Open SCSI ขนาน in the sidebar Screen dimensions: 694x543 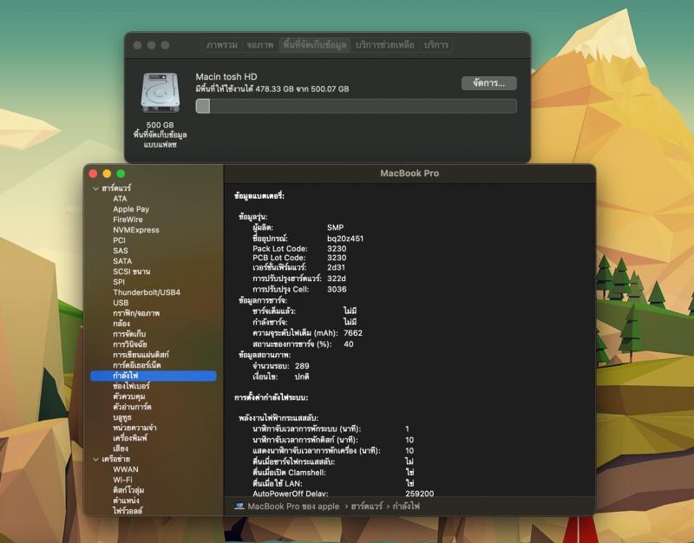click(132, 271)
